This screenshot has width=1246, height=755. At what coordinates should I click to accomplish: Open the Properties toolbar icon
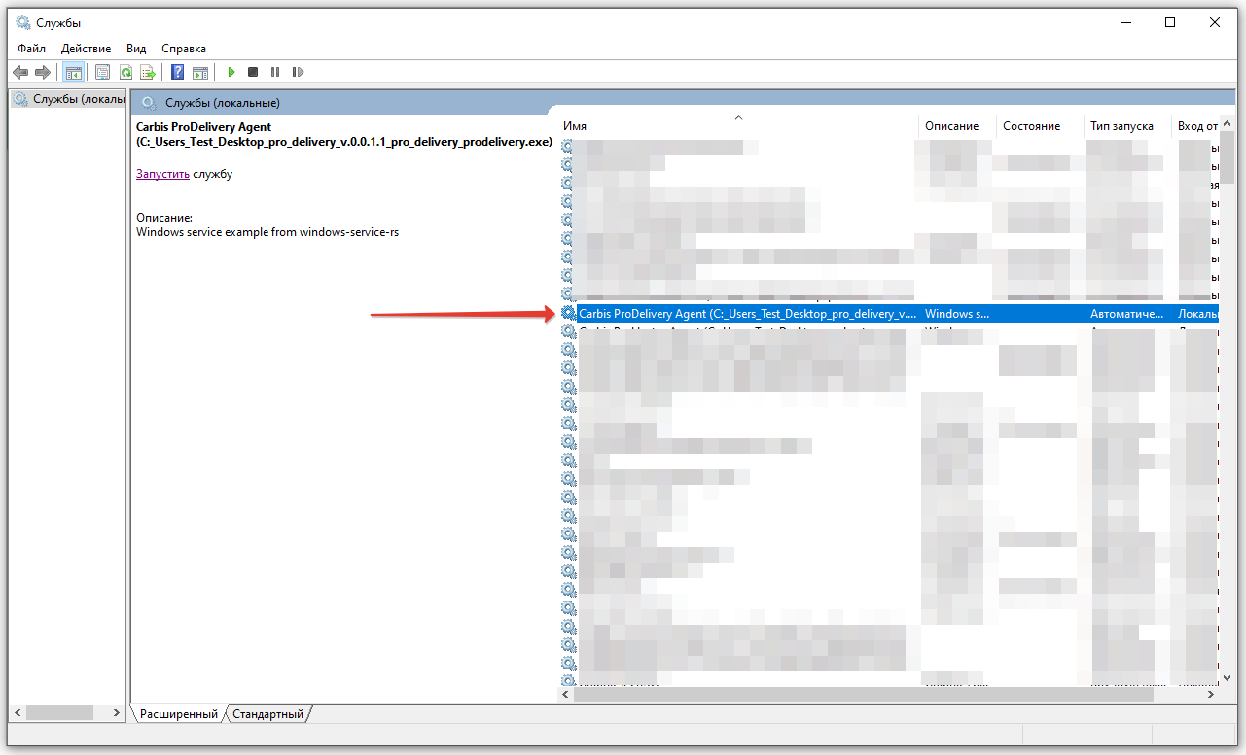point(102,72)
